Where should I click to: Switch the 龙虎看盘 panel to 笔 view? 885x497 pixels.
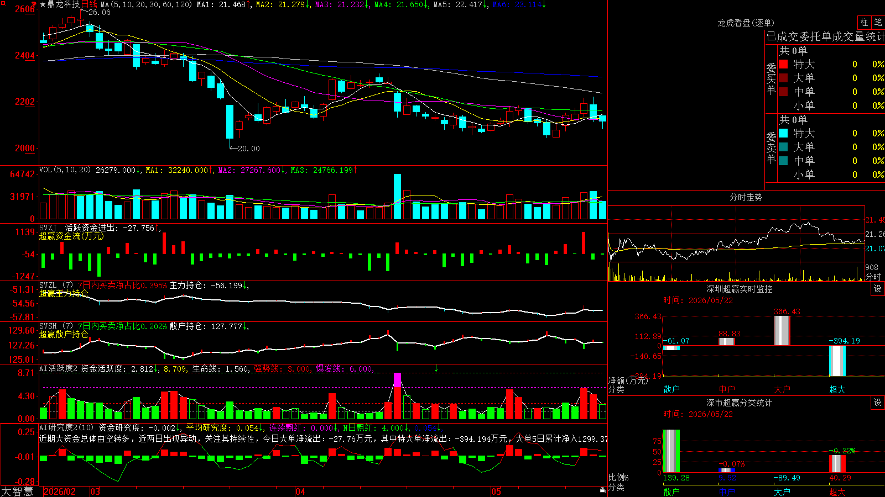[x=878, y=22]
